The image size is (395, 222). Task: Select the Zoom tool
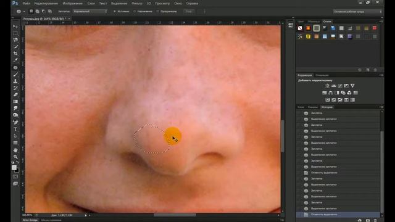15,157
